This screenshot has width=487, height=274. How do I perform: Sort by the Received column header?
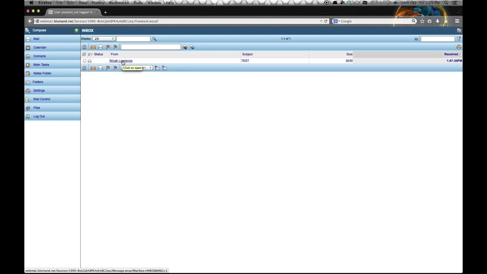[x=451, y=54]
